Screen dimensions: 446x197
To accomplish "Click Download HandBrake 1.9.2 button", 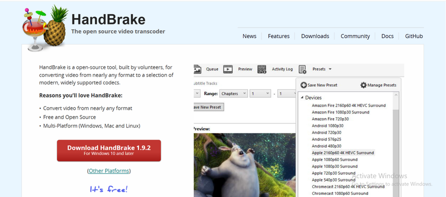I will [x=109, y=150].
